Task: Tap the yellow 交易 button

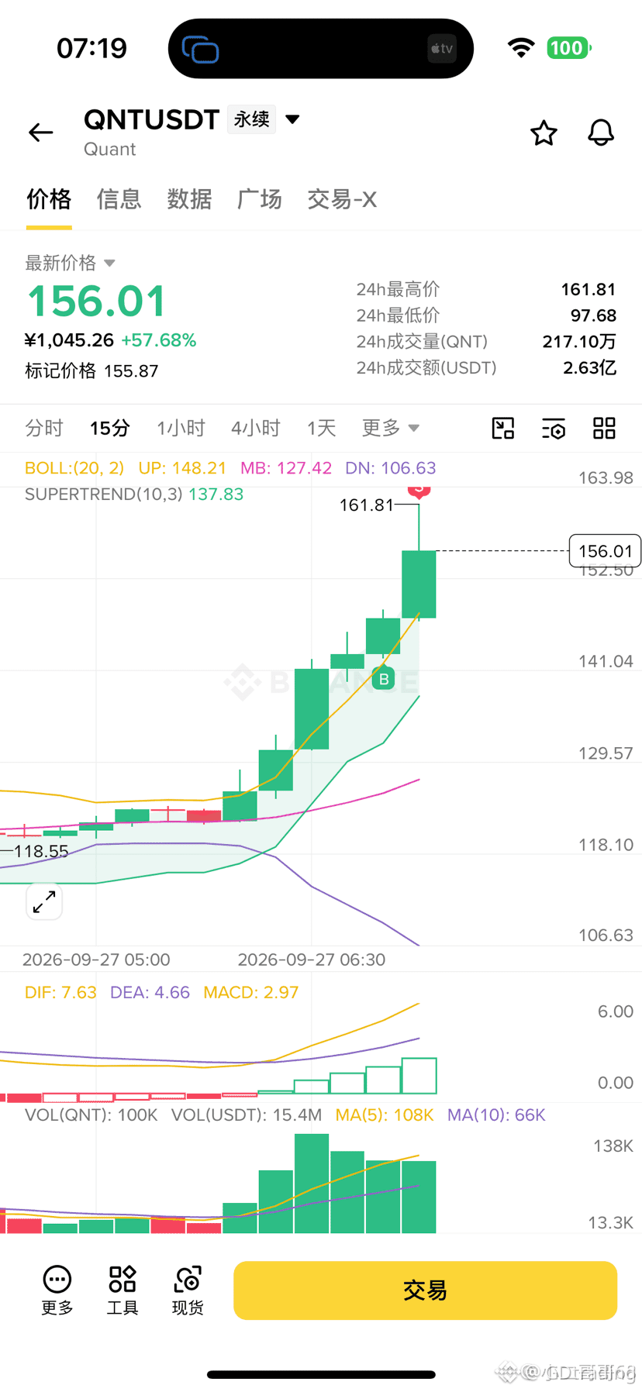Action: pyautogui.click(x=425, y=1290)
